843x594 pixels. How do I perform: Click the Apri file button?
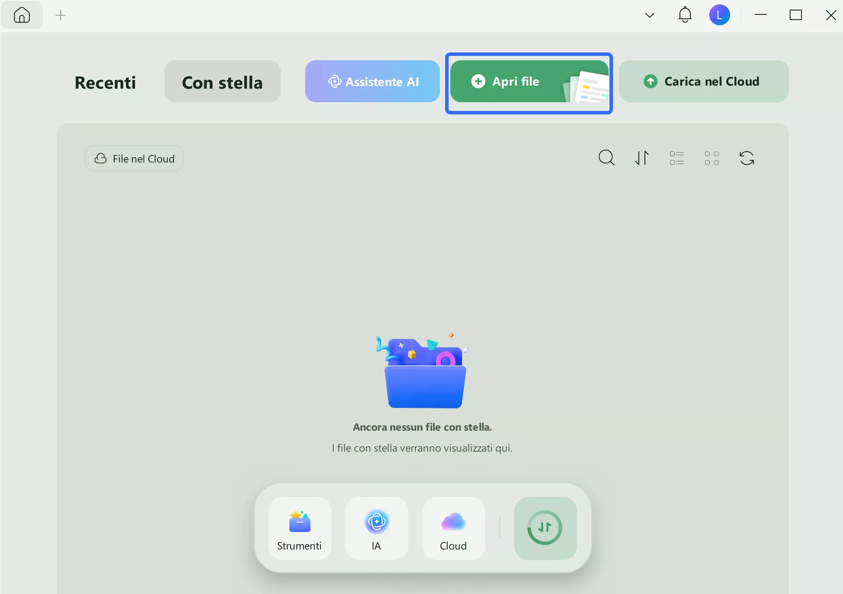516,82
